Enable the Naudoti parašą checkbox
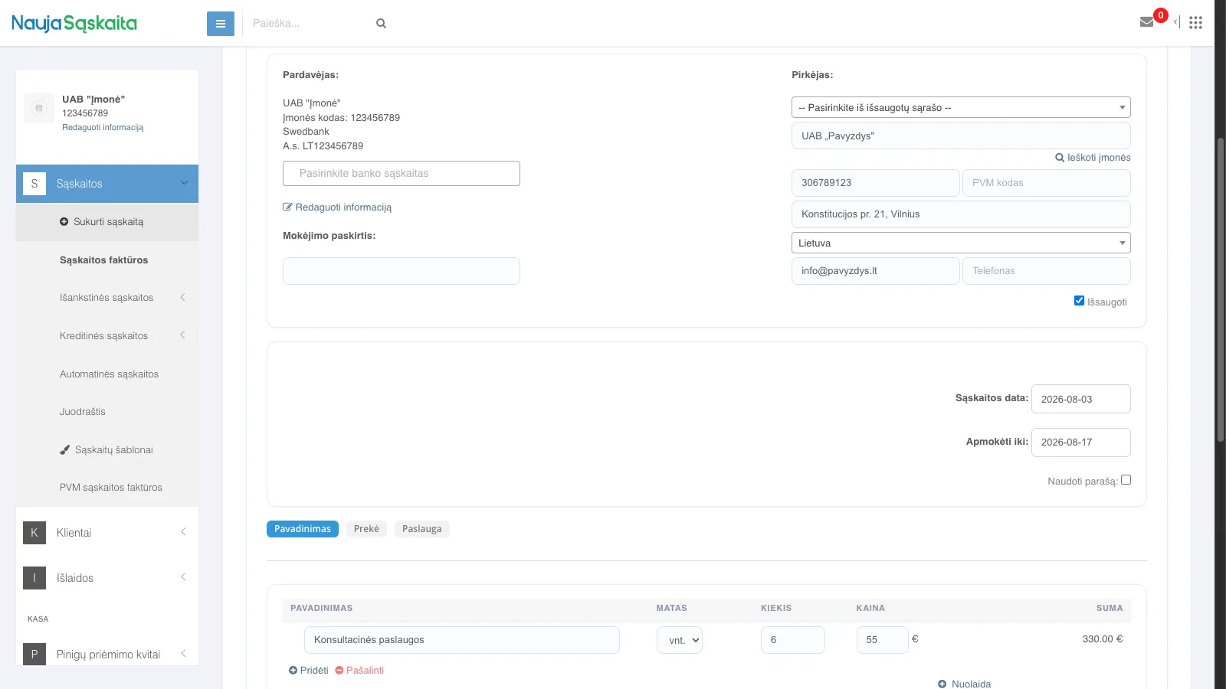The image size is (1226, 689). [1126, 480]
